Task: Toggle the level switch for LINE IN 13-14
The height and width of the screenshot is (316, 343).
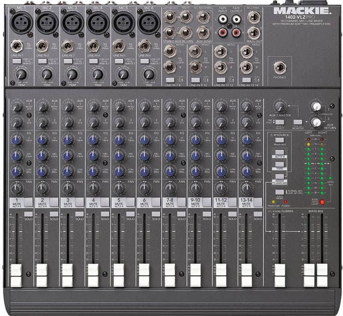Action: pyautogui.click(x=247, y=80)
